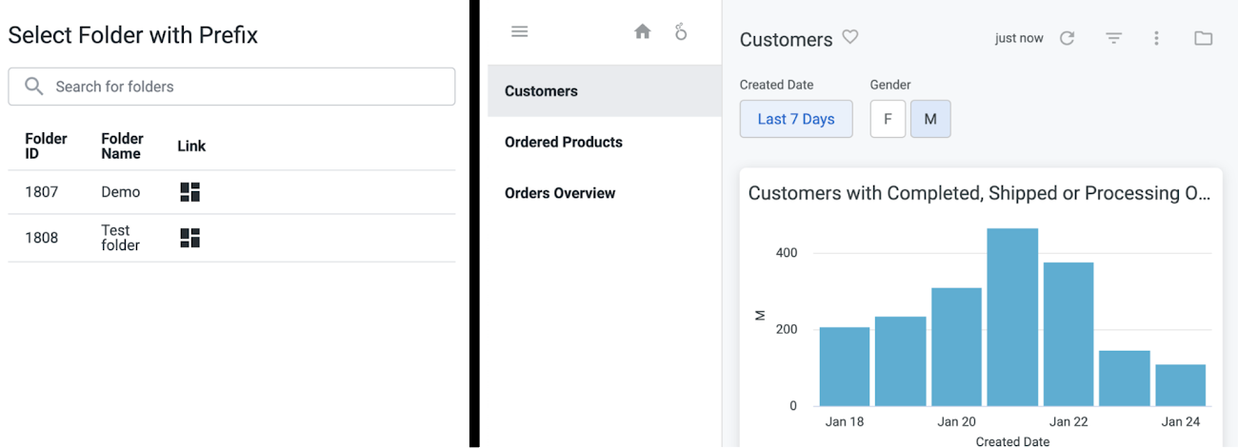Click the Customers dashboard title

pyautogui.click(x=786, y=39)
